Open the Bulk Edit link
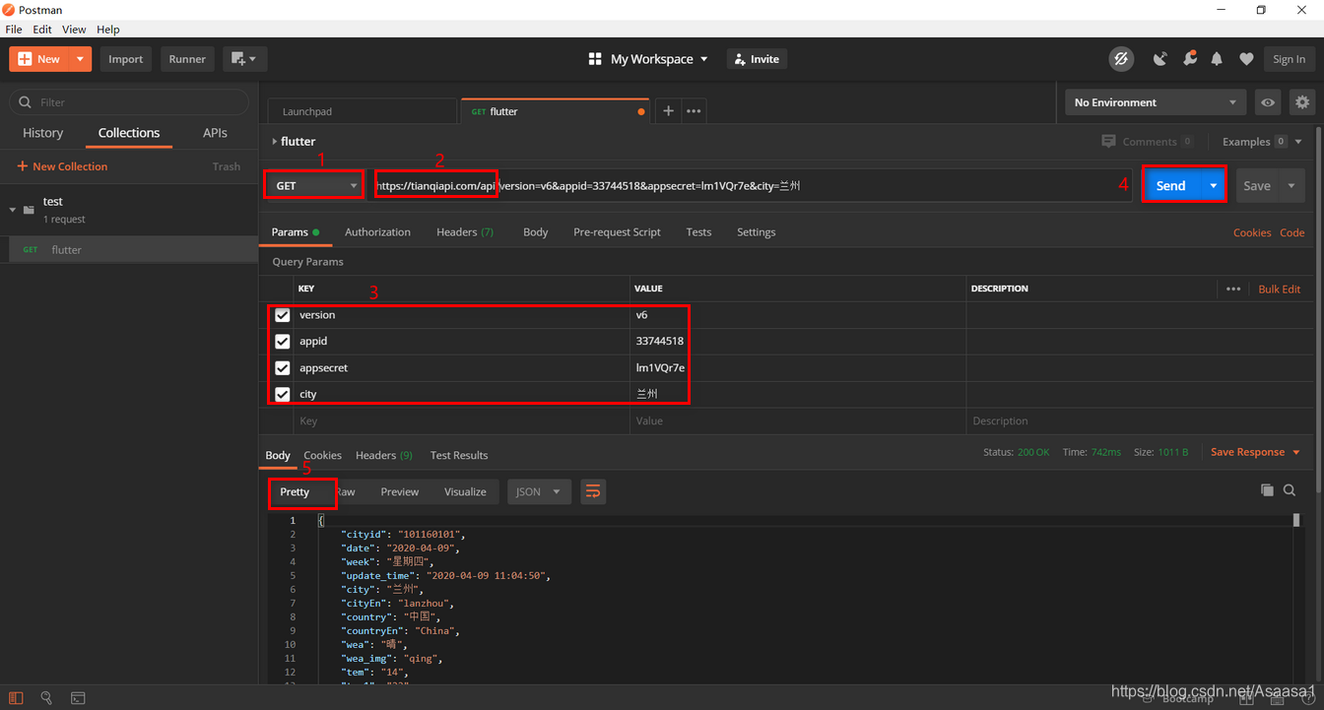Viewport: 1324px width, 710px height. [x=1280, y=289]
